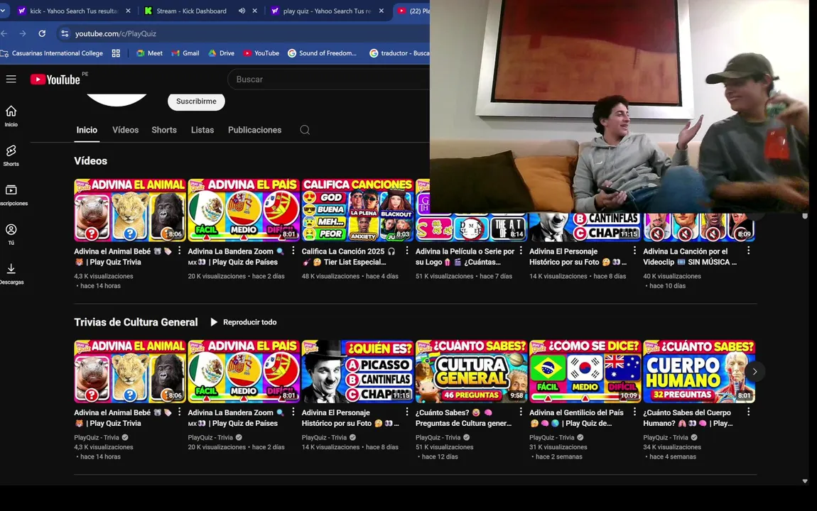Open the Cuerpo Humano 32 Preguntas thumbnail
Image resolution: width=817 pixels, height=511 pixels.
tap(699, 372)
